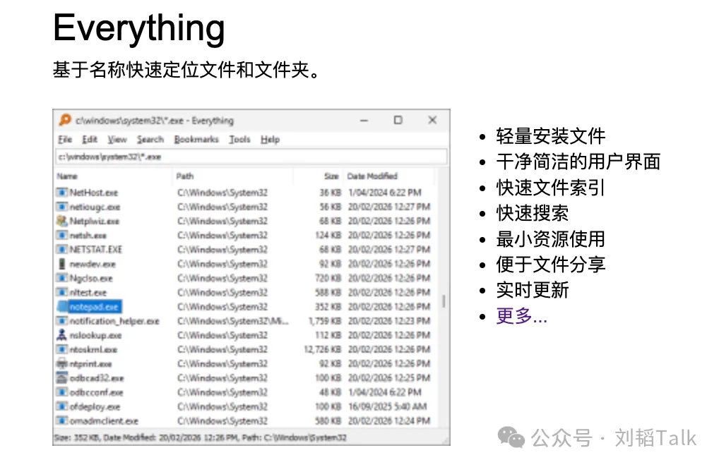Image resolution: width=719 pixels, height=467 pixels.
Task: Select the omadmclient.exe file name
Action: click(x=104, y=420)
